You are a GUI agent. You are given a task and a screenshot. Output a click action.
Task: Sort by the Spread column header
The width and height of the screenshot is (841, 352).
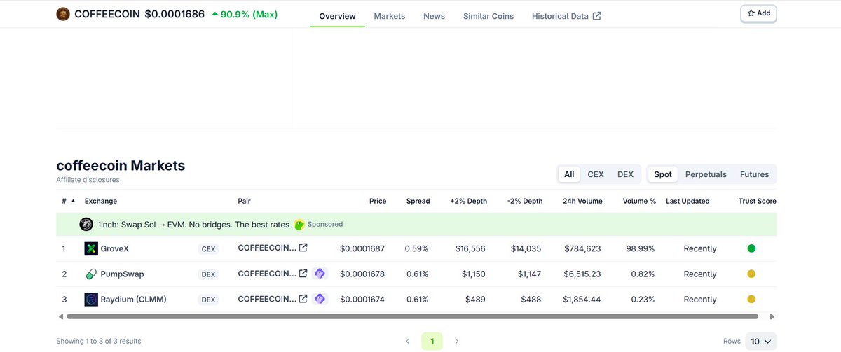click(418, 201)
